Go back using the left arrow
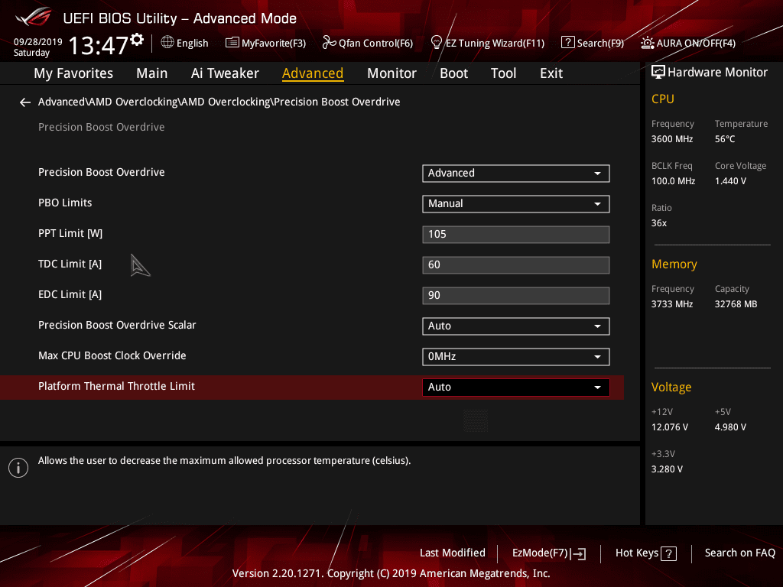The image size is (783, 587). coord(25,102)
